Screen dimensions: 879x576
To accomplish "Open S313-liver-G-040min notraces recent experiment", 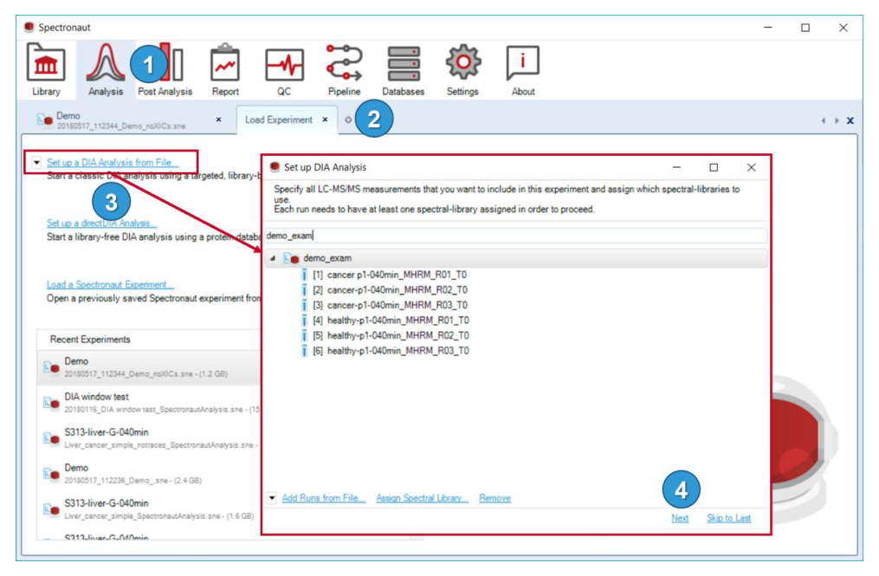I will [150, 438].
